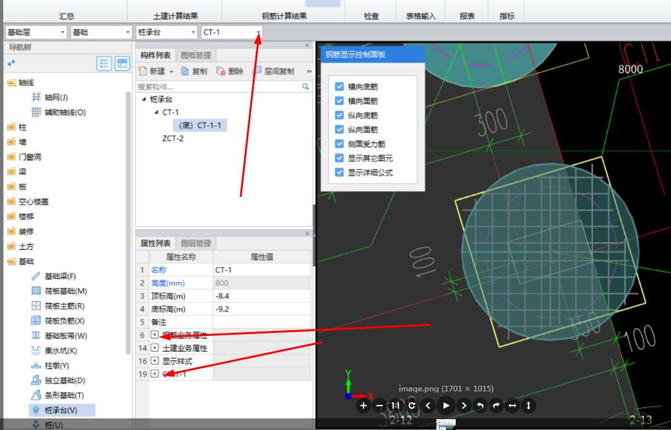Expand 显示样式 property group
671x430 pixels.
pyautogui.click(x=155, y=360)
